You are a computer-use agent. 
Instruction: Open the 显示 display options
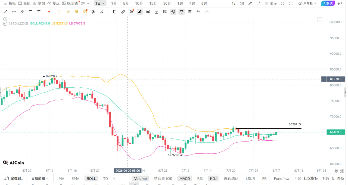coord(271,3)
